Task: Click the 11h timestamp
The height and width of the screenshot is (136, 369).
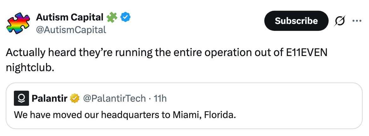Action: (160, 99)
